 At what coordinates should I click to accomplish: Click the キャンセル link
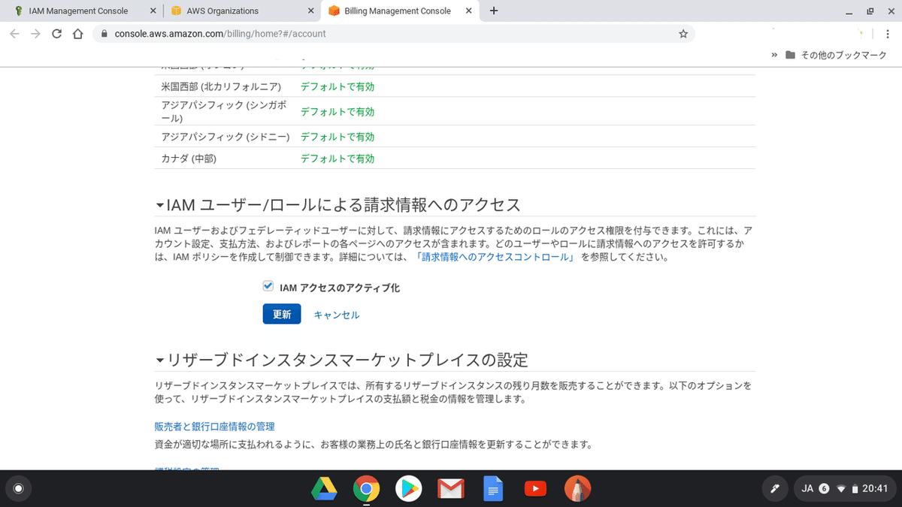coord(336,315)
